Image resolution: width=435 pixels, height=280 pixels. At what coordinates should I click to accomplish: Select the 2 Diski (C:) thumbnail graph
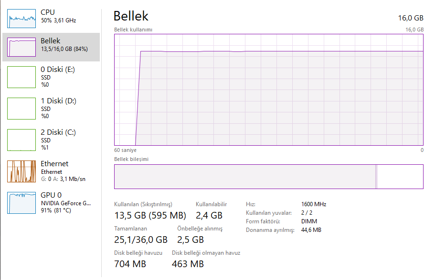(21, 140)
